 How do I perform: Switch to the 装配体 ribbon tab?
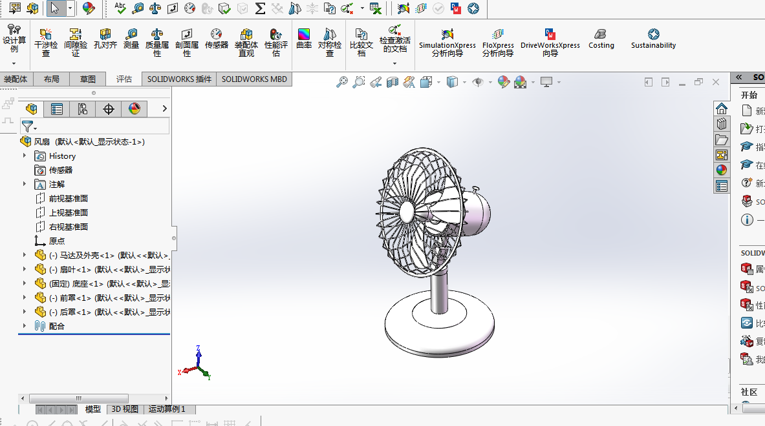16,79
